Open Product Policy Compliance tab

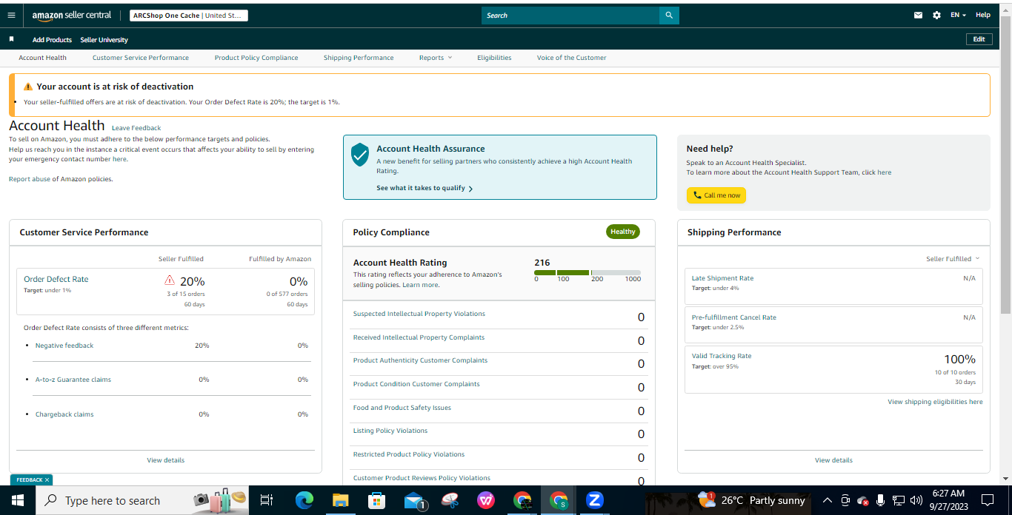click(256, 58)
